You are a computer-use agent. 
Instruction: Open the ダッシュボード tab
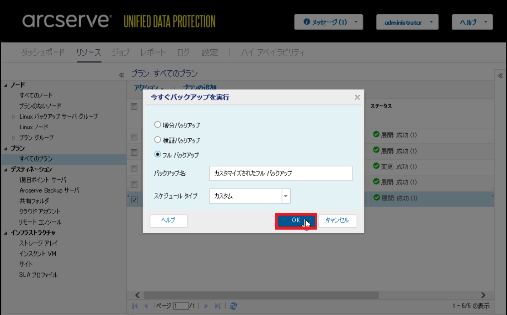point(43,52)
